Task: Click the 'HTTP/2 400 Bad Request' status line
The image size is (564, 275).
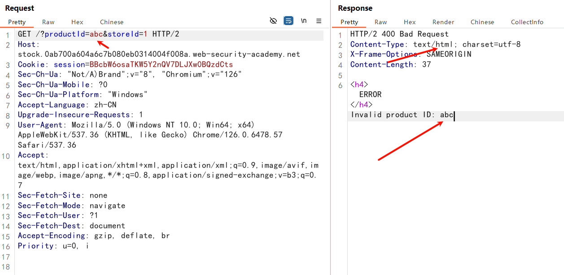Action: click(399, 34)
